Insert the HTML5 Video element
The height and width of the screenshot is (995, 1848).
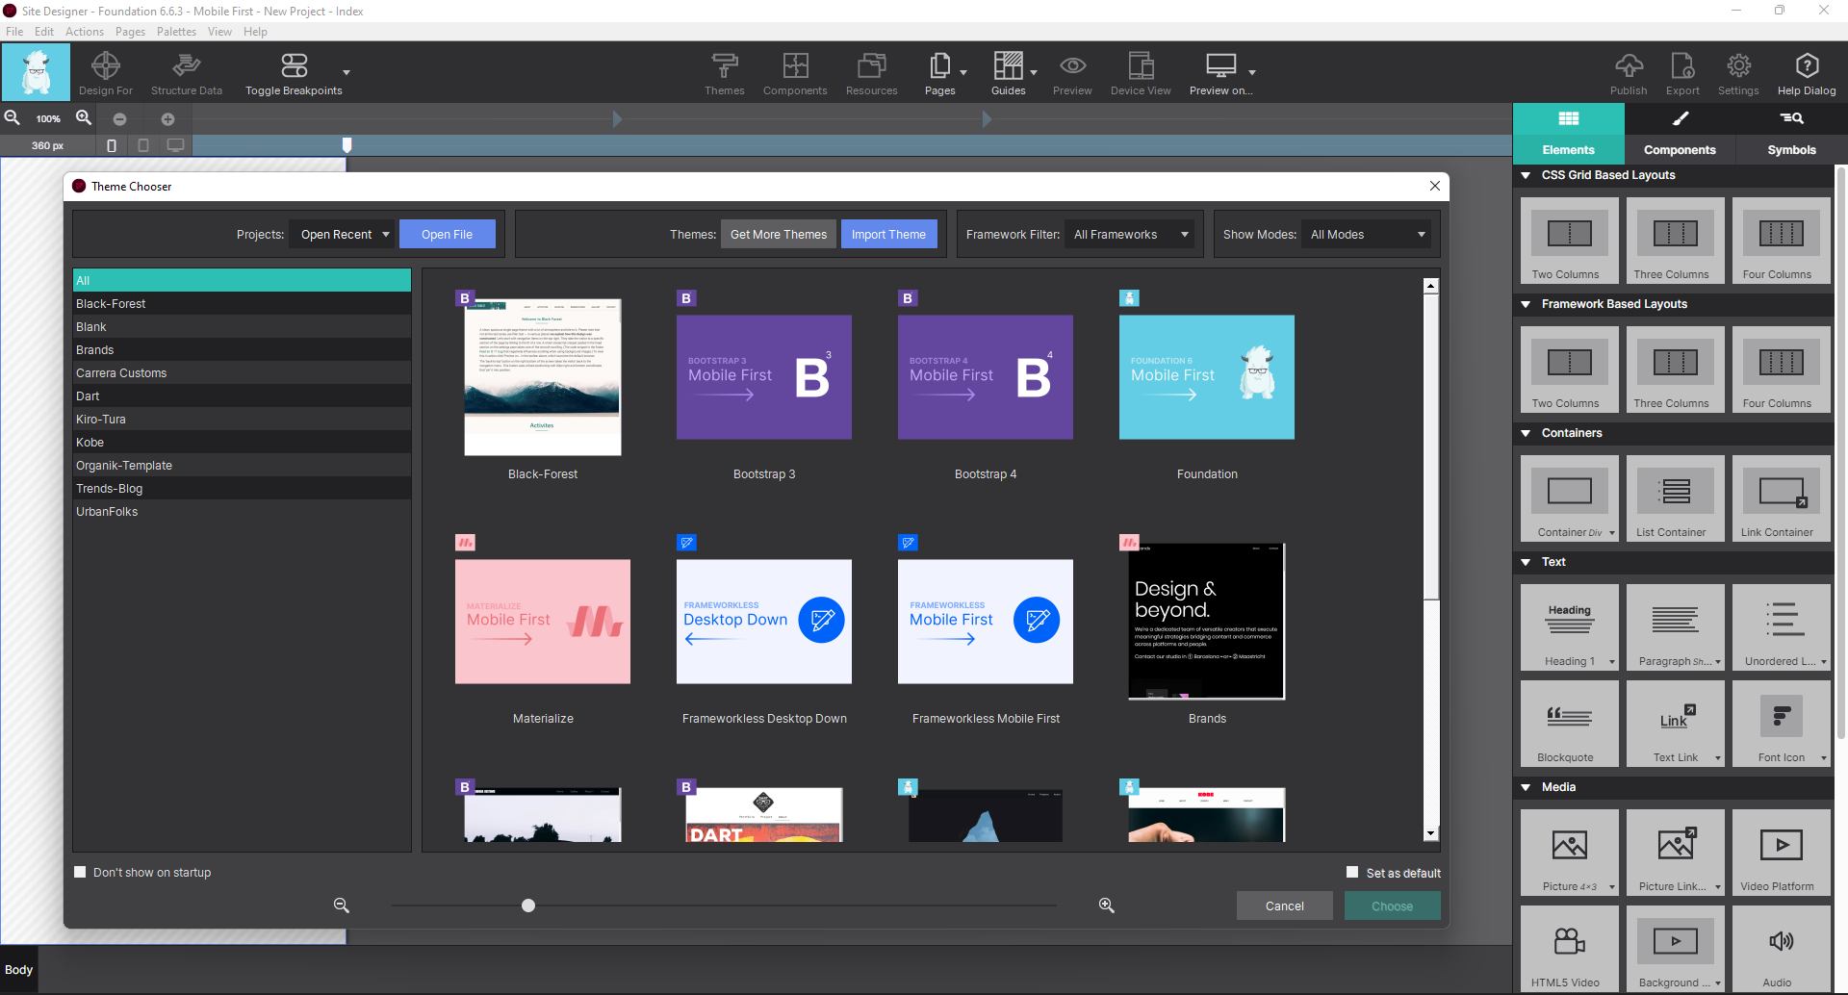1569,949
